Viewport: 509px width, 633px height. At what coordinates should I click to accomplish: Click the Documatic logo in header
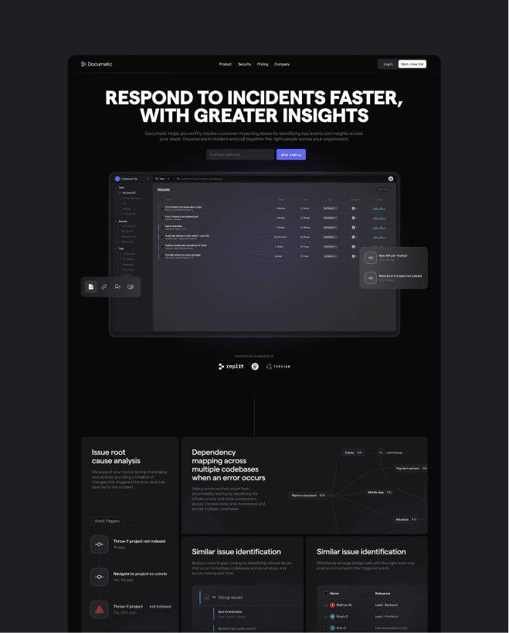click(97, 64)
